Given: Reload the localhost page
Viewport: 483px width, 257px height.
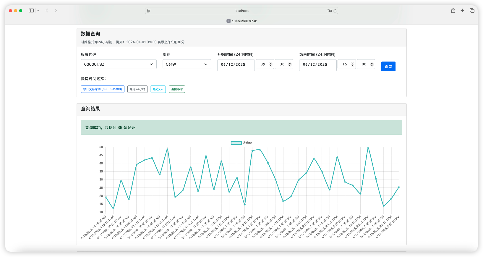Looking at the screenshot, I should tap(335, 11).
